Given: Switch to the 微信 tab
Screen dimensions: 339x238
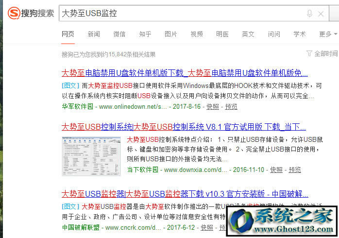Looking at the screenshot, I should coord(119,34).
